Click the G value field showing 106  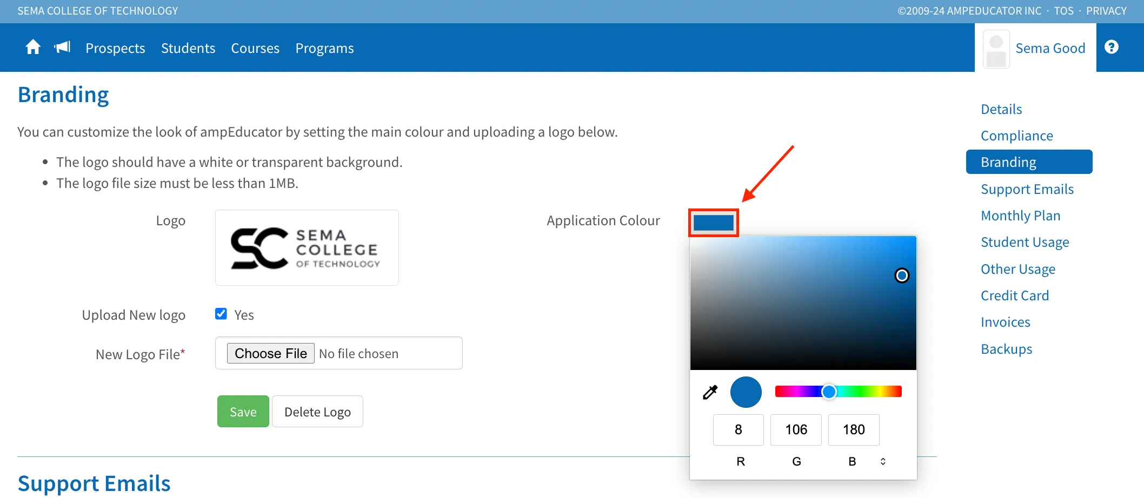(796, 430)
